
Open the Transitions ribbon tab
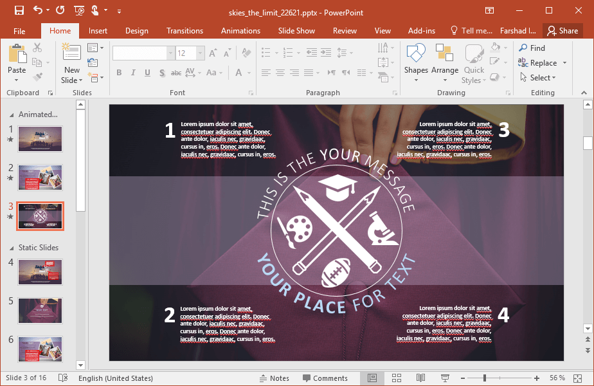(184, 31)
